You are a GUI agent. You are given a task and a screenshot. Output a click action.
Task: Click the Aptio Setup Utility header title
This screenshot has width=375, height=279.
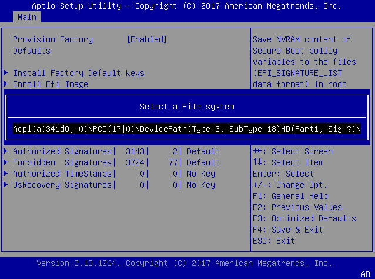coord(186,6)
